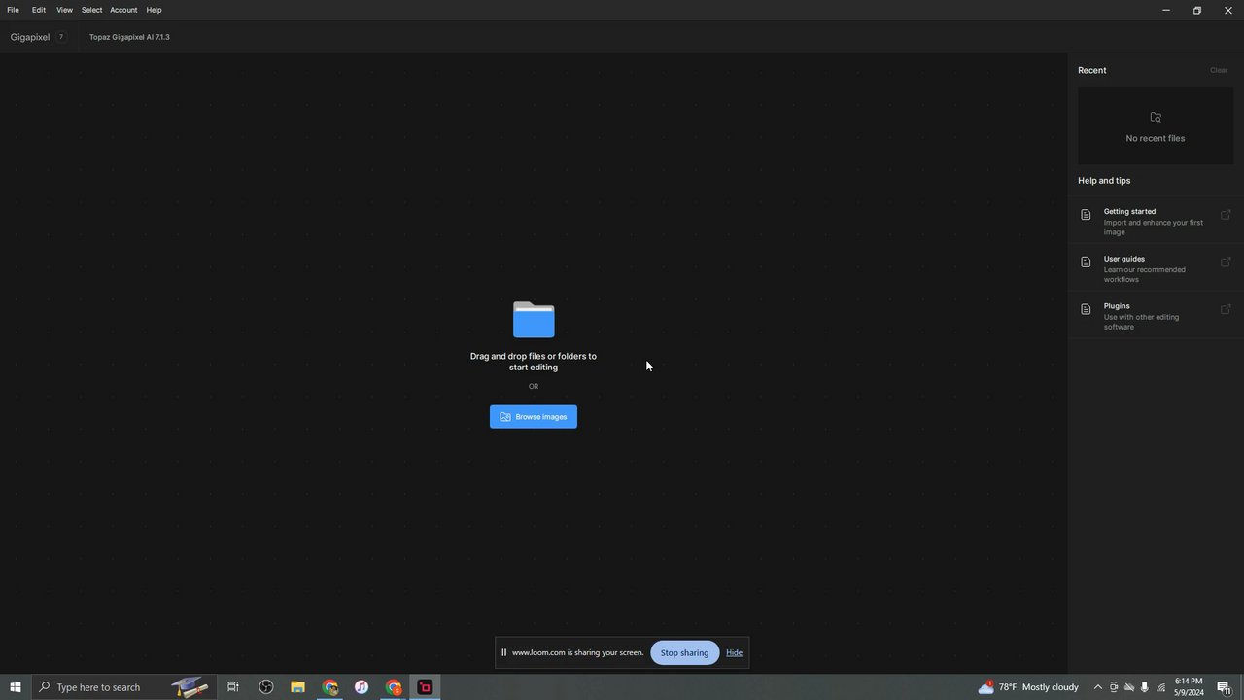Show hidden system tray icons

[1098, 687]
